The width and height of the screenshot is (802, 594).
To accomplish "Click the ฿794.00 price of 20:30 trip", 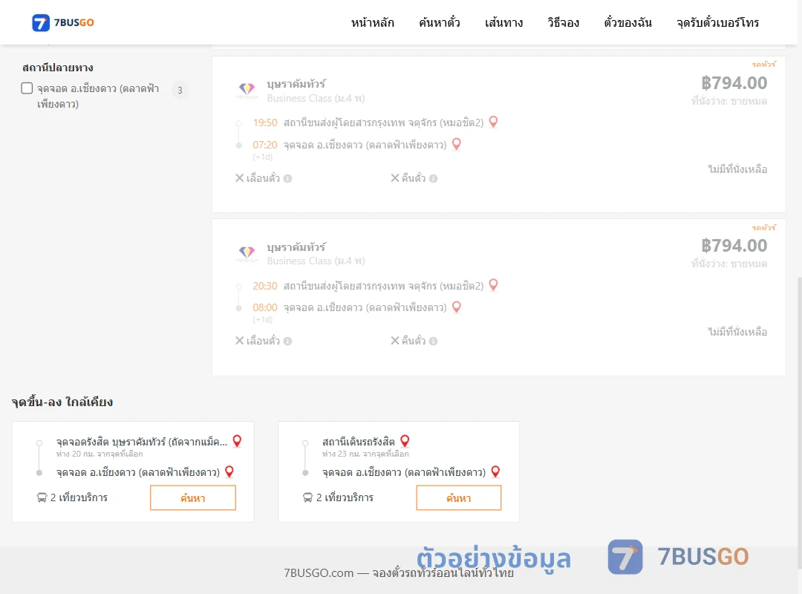I will pyautogui.click(x=734, y=246).
